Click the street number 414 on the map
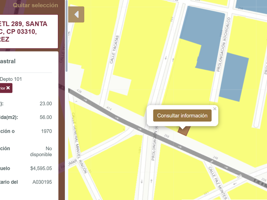The image size is (267, 200). (109, 108)
